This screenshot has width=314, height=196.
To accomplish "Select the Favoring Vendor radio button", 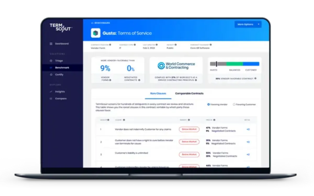I will (209, 104).
